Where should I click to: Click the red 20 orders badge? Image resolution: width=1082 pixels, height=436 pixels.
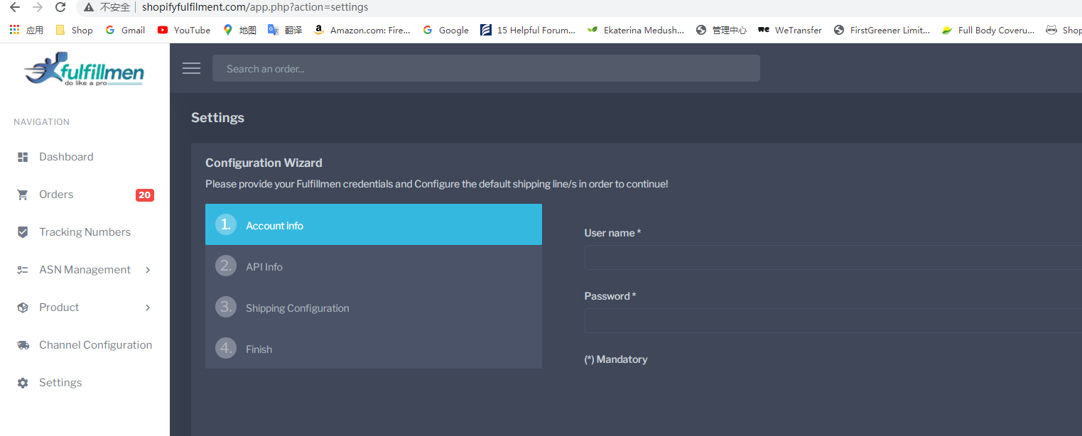point(145,195)
